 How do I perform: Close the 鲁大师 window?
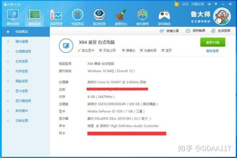coord(230,4)
